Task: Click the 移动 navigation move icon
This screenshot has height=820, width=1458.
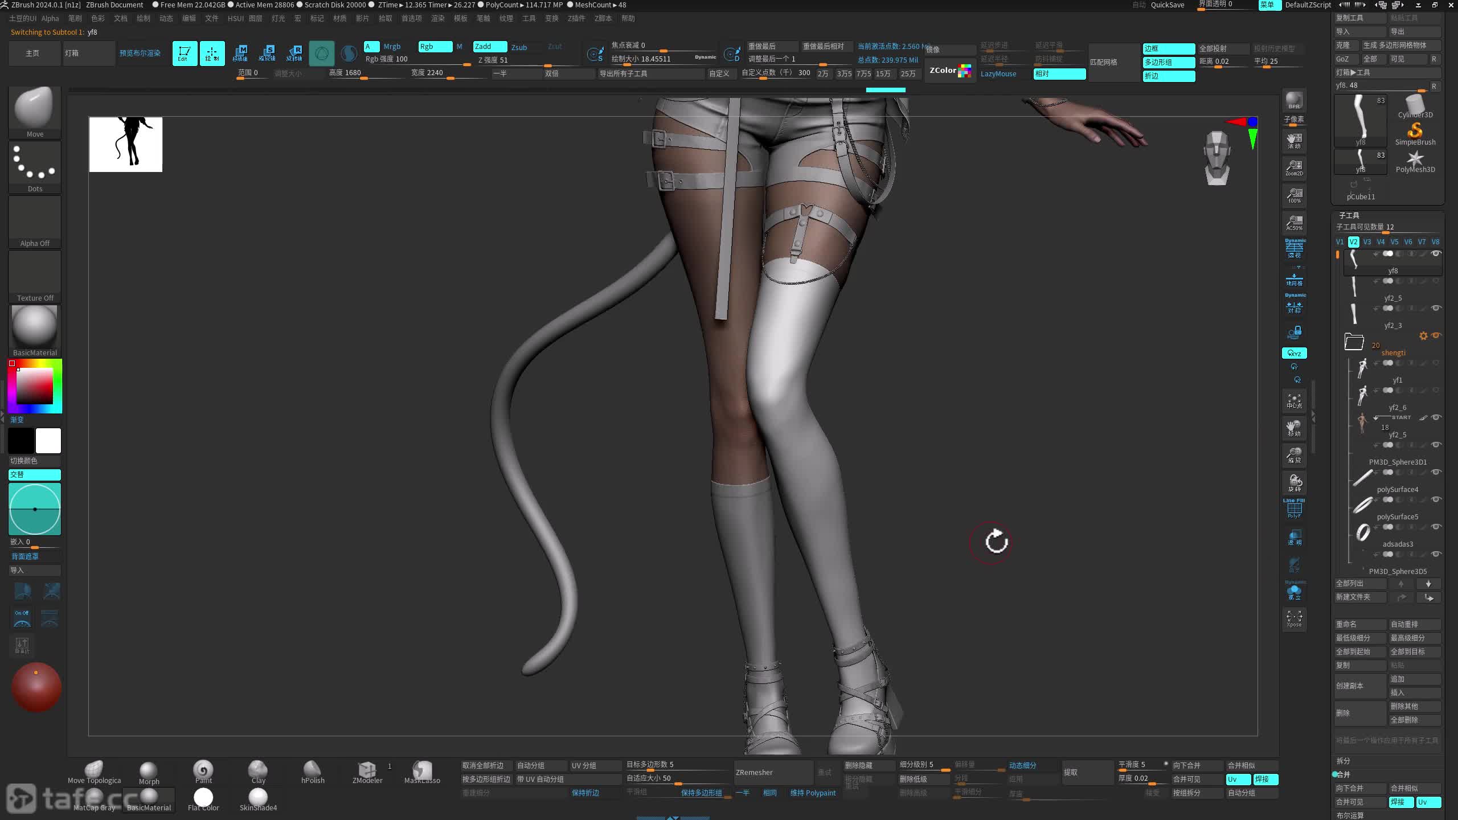Action: (1294, 428)
